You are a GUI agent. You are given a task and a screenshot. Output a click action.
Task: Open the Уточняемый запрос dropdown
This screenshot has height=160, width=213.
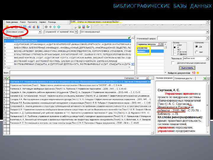(x=207, y=38)
